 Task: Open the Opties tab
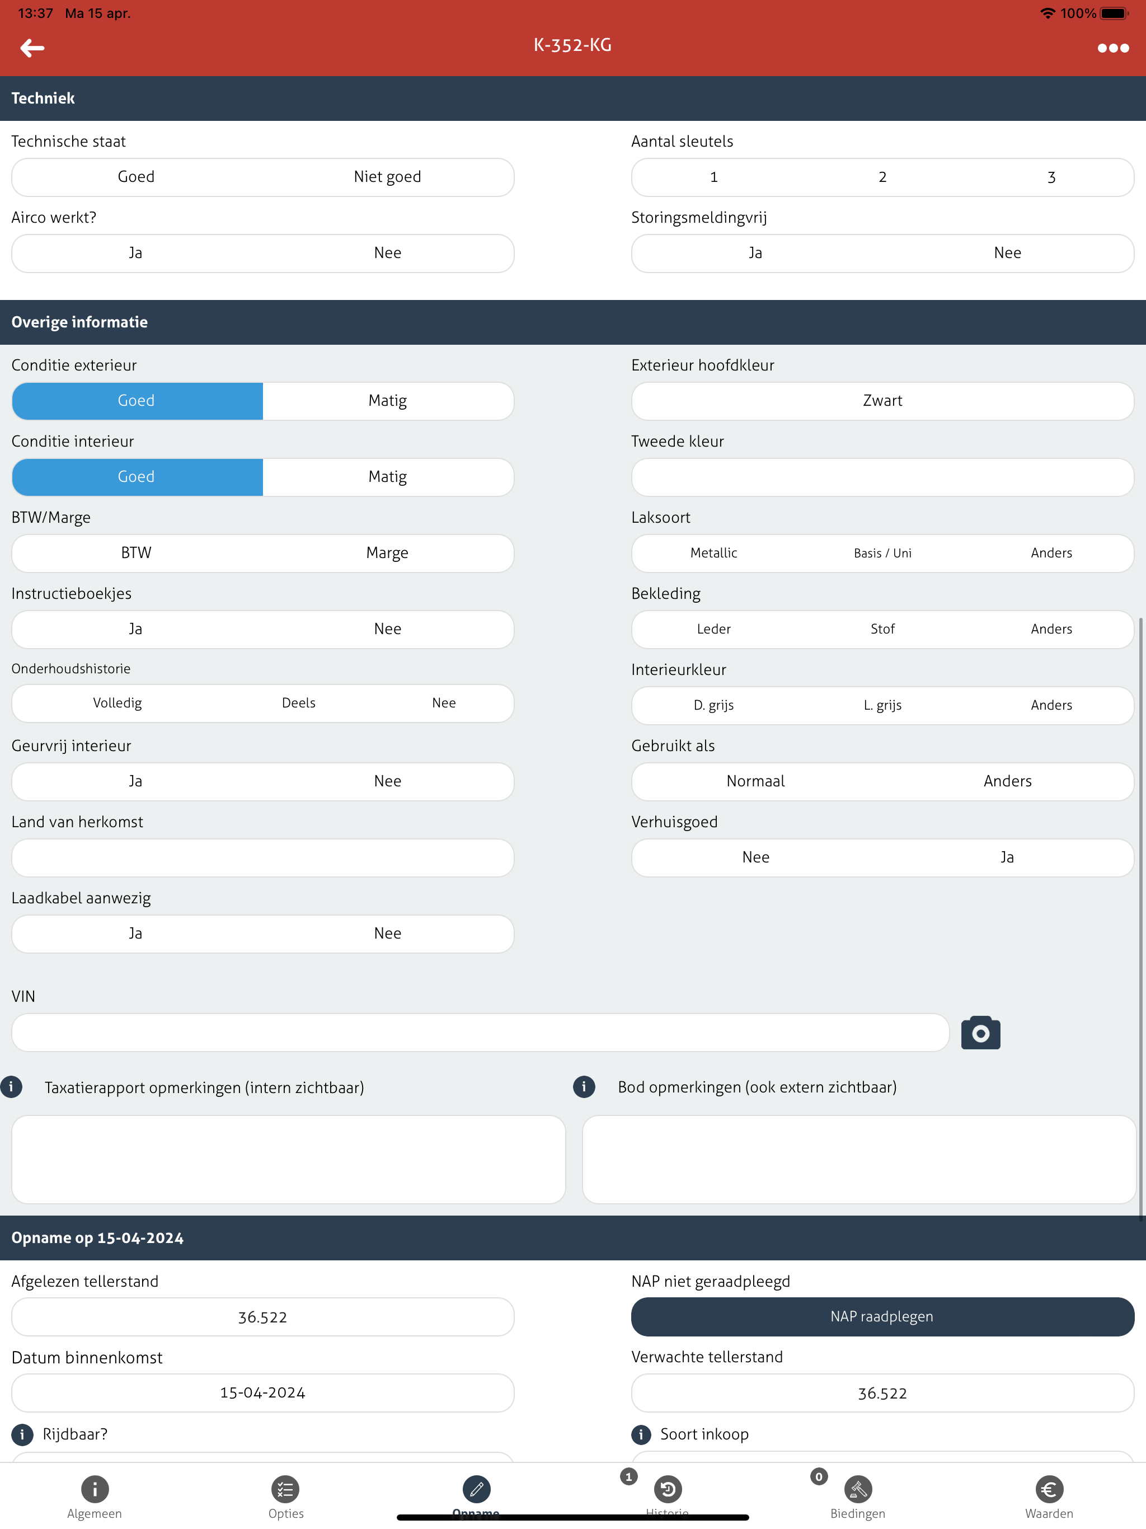coord(285,1497)
